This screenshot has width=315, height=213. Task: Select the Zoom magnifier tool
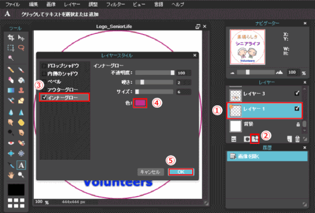pos(21,175)
